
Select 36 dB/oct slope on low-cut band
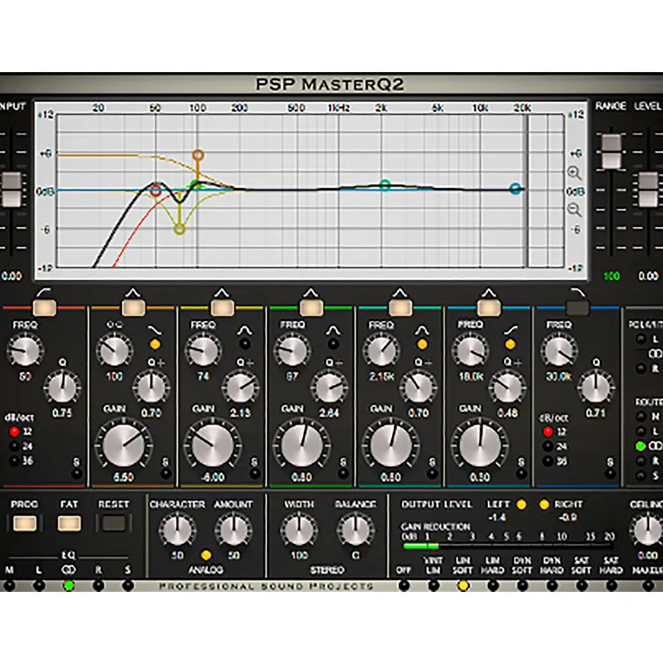coord(14,460)
